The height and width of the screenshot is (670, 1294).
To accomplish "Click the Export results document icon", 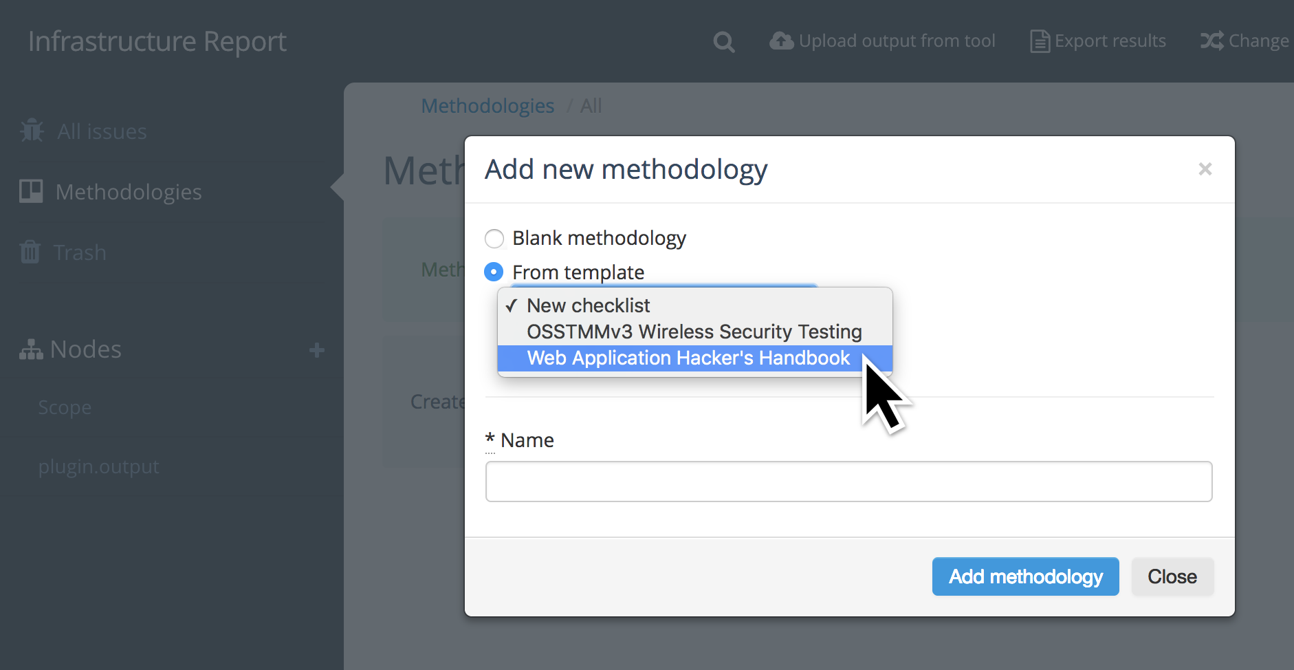I will click(1040, 41).
